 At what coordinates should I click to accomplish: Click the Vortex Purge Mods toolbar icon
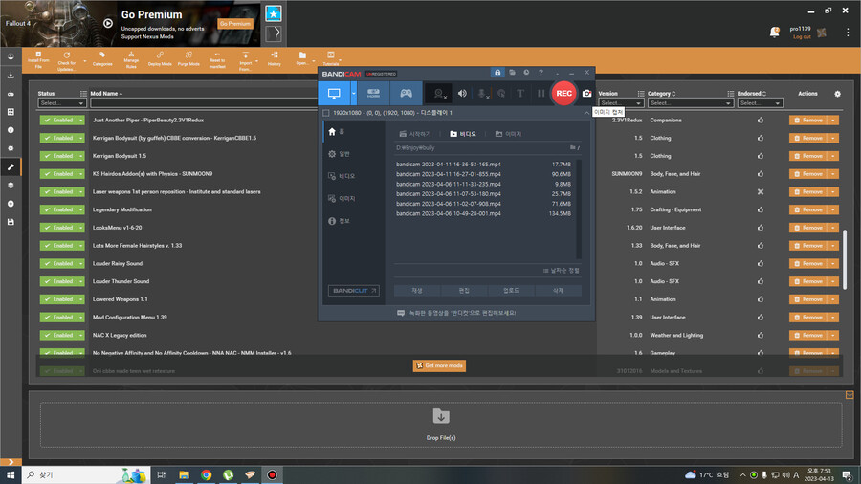pos(188,58)
